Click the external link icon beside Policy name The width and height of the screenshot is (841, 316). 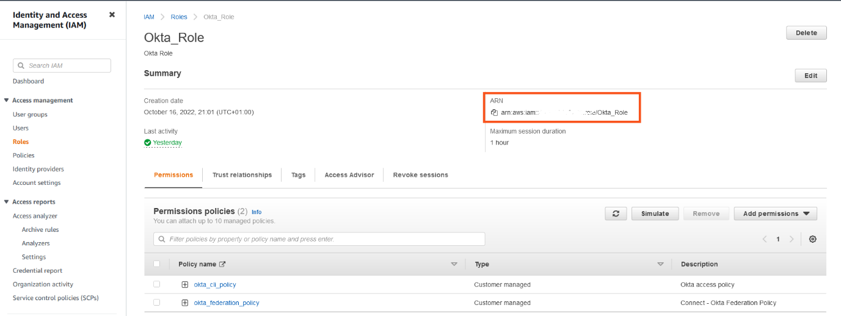pos(222,264)
